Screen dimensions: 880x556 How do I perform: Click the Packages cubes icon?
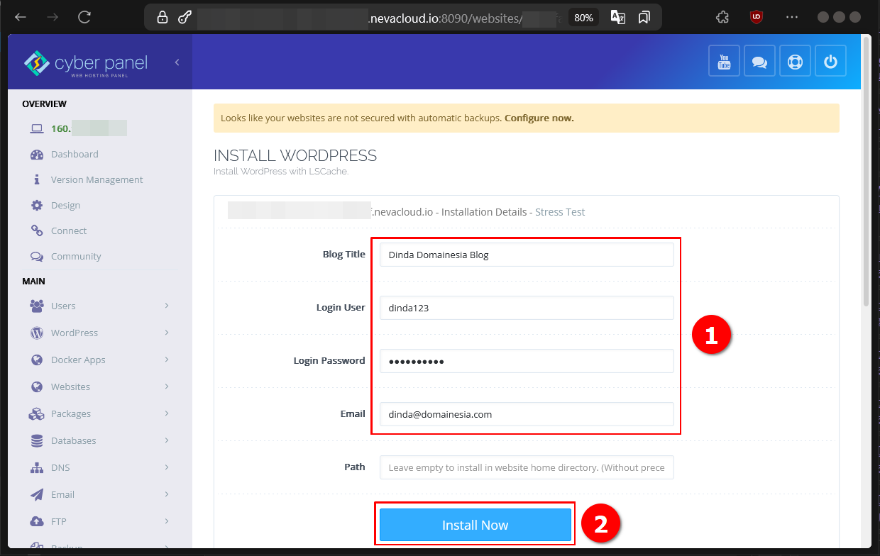click(37, 413)
